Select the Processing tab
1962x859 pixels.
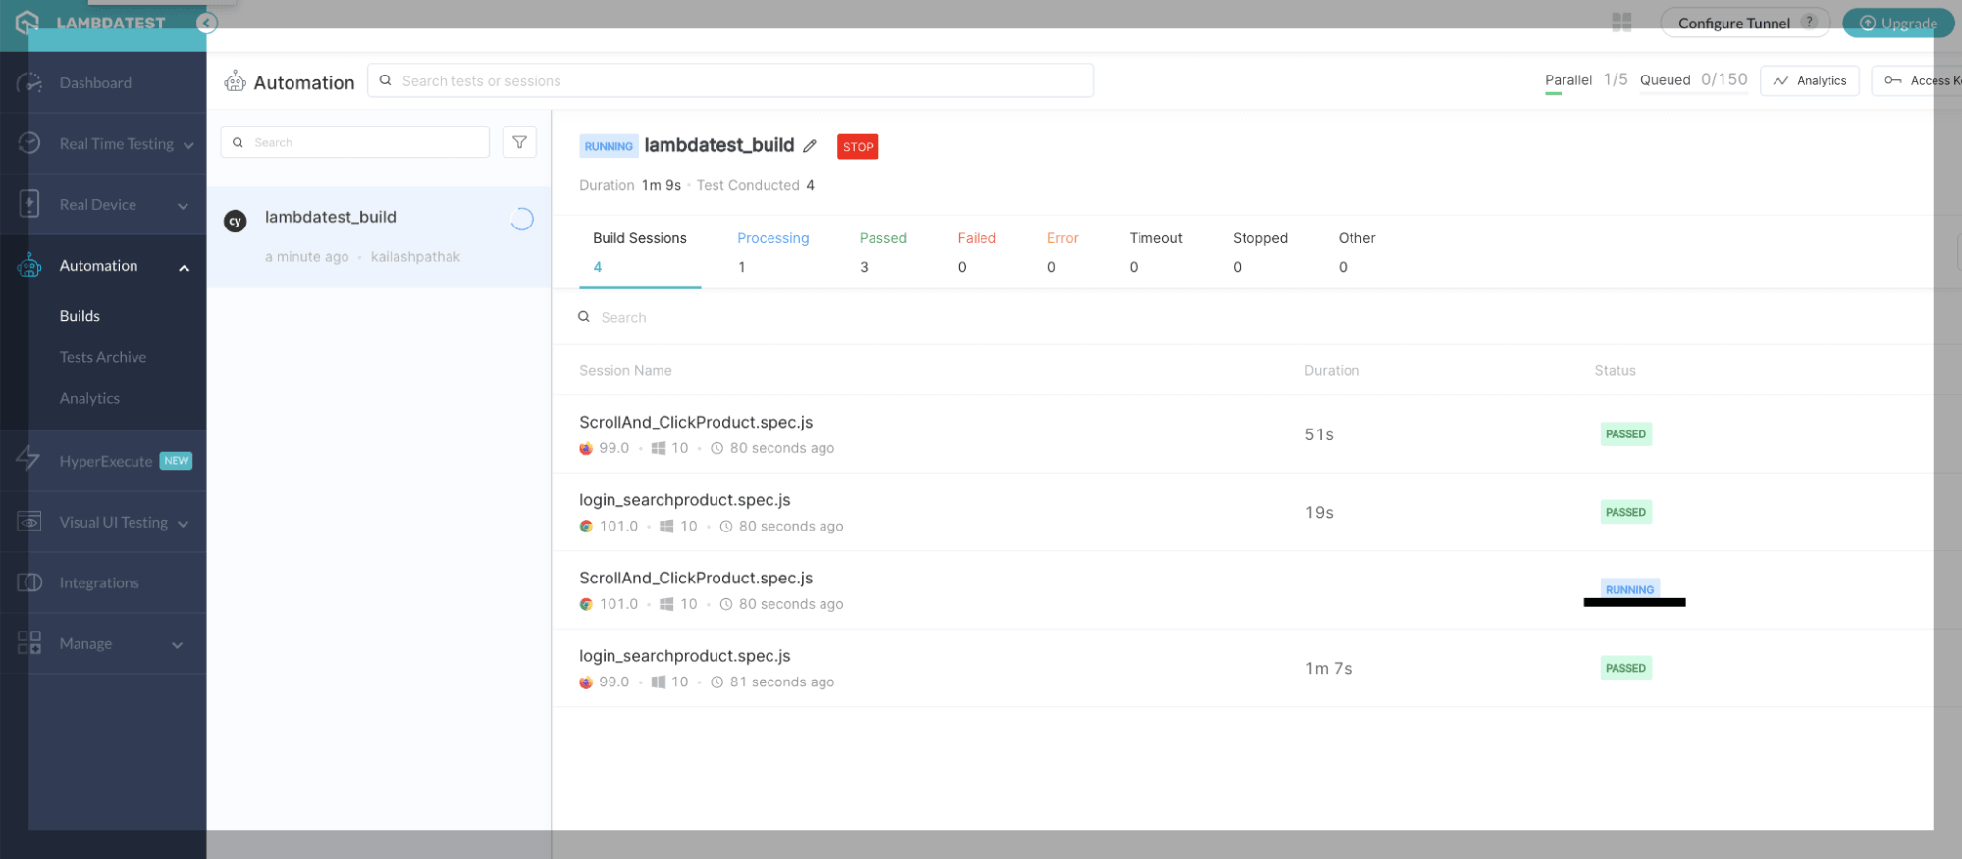coord(773,252)
